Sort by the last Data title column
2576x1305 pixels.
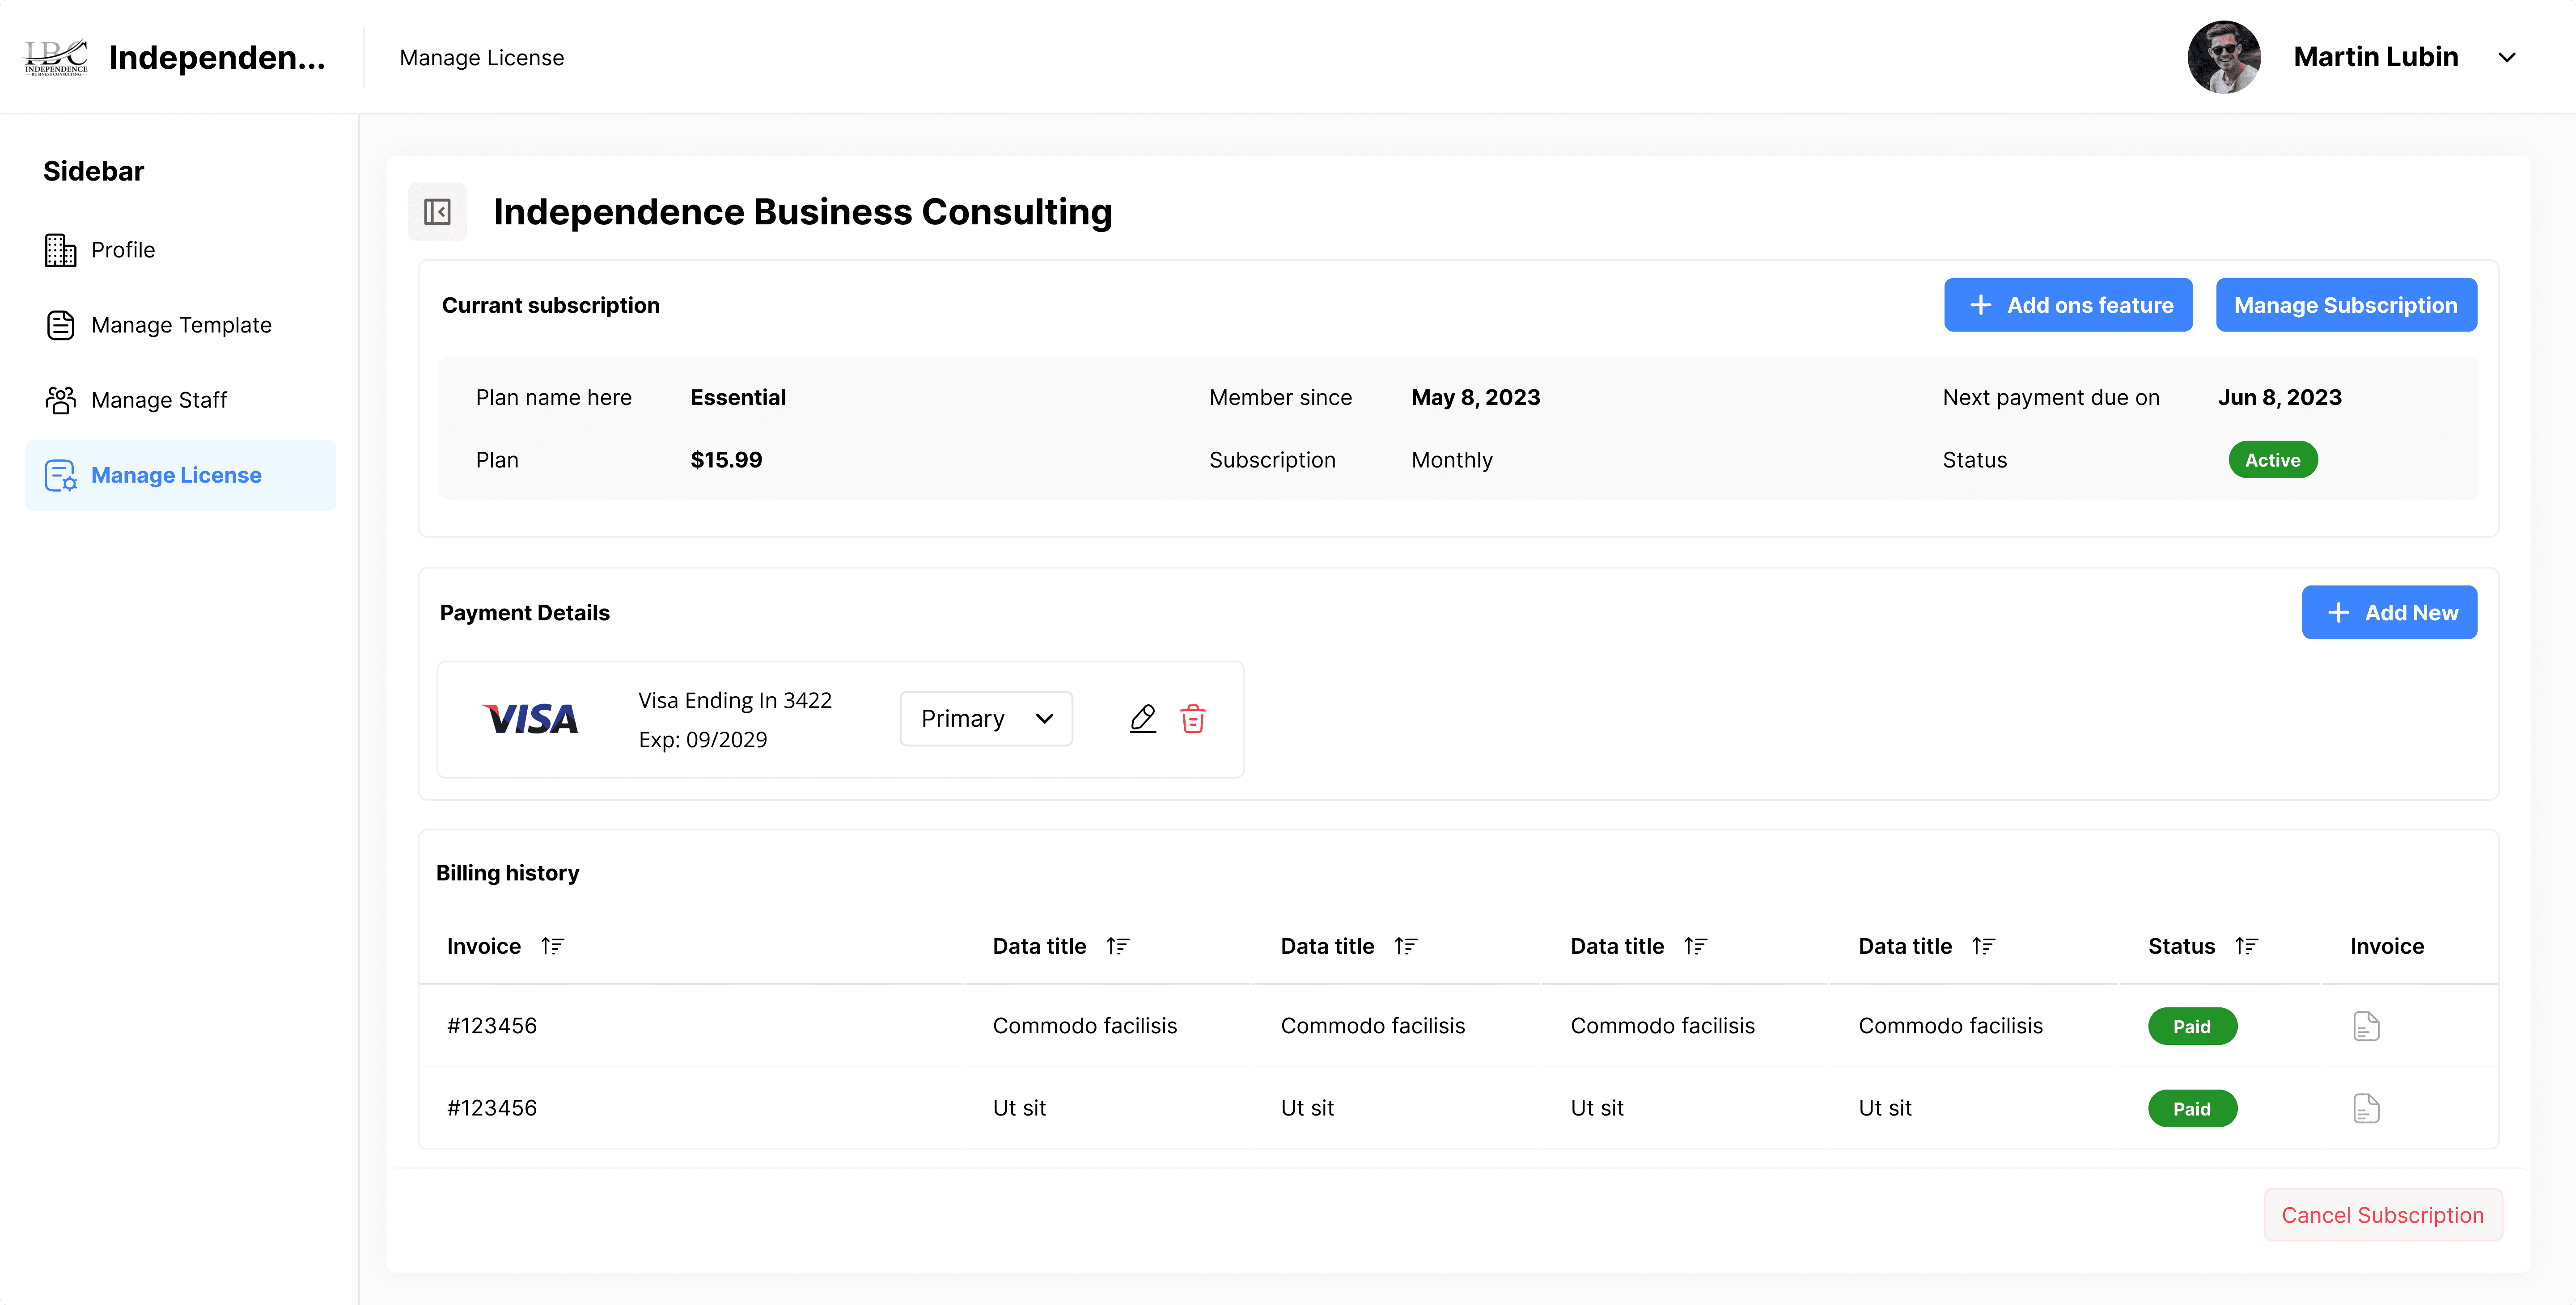click(1983, 946)
